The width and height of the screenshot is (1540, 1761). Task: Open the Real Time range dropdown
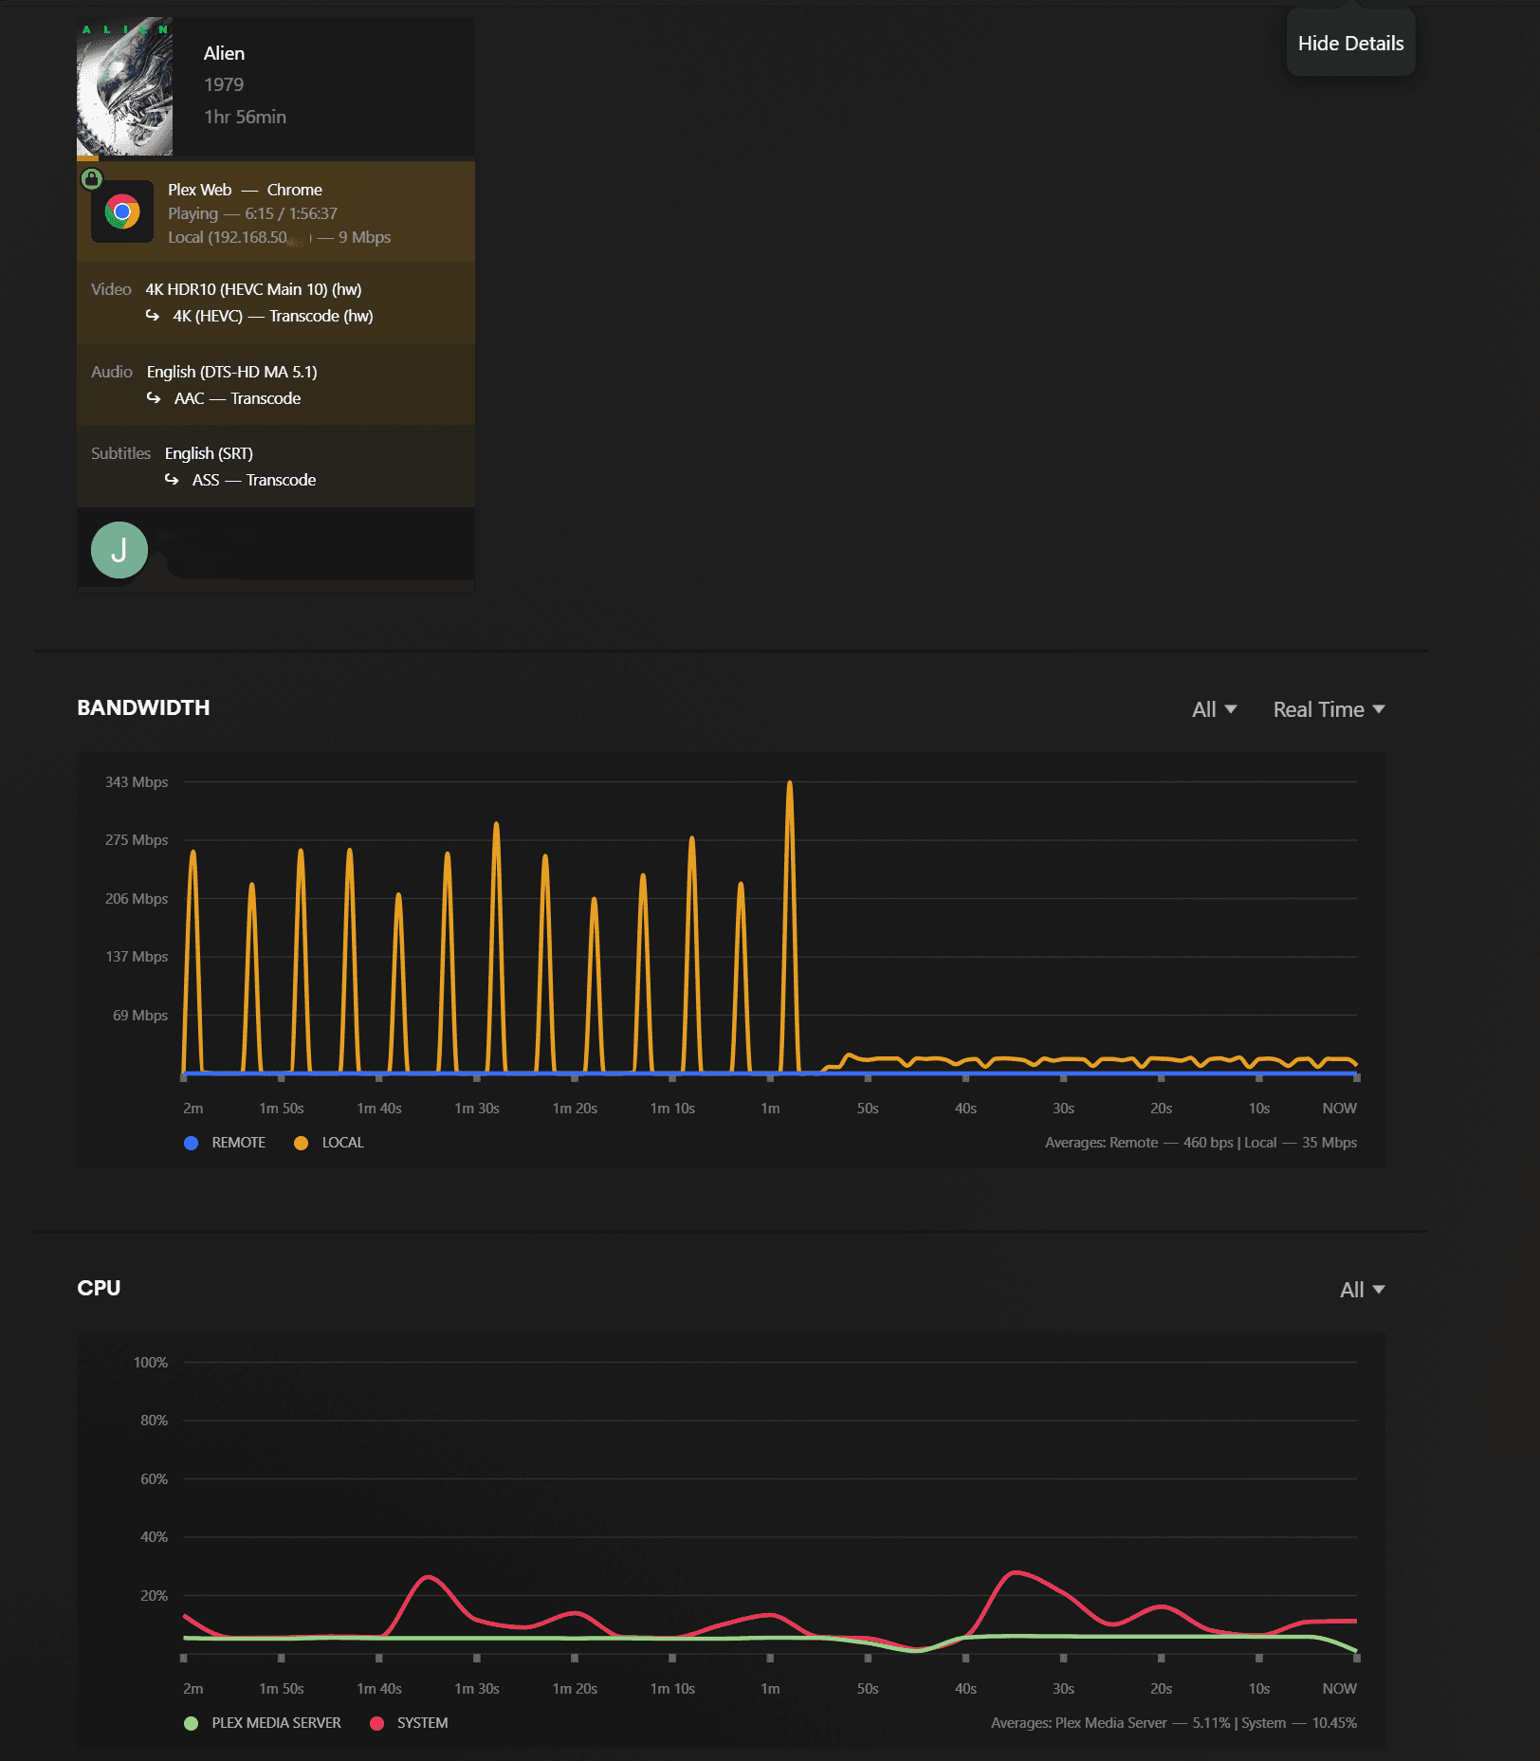point(1329,709)
